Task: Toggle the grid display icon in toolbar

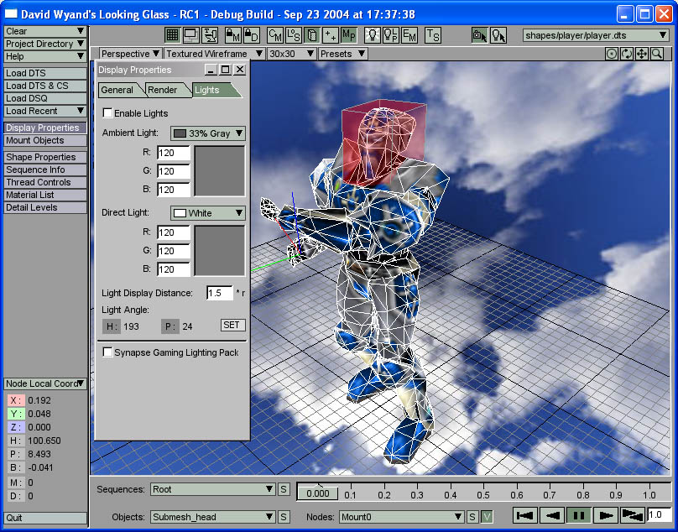Action: tap(172, 35)
